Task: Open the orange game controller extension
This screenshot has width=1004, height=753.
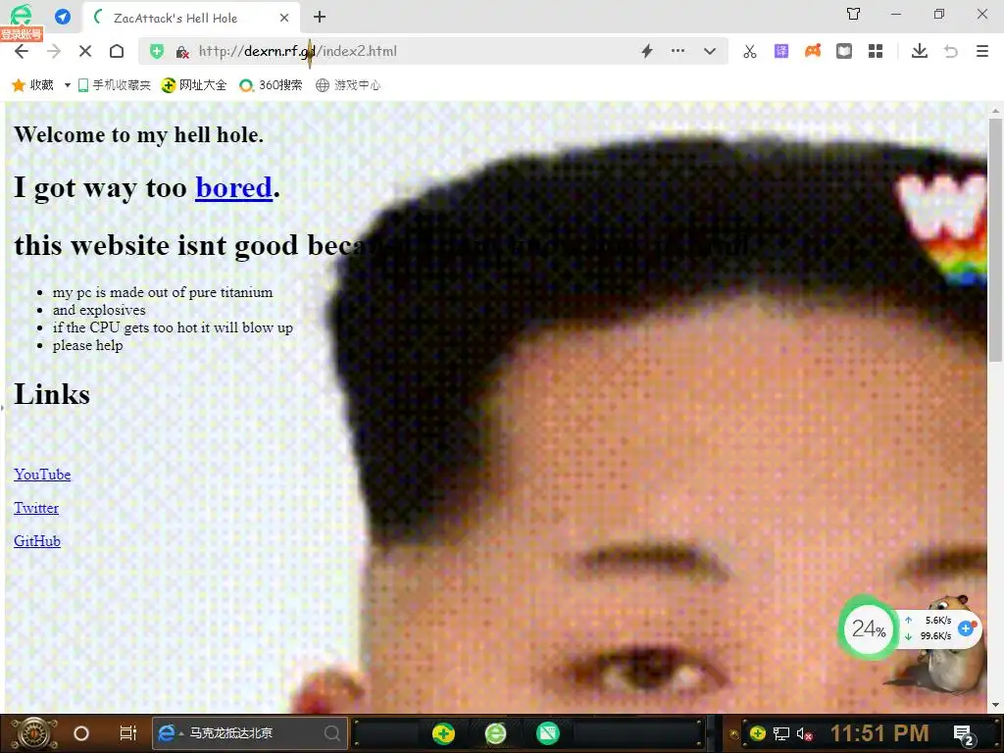Action: 813,51
